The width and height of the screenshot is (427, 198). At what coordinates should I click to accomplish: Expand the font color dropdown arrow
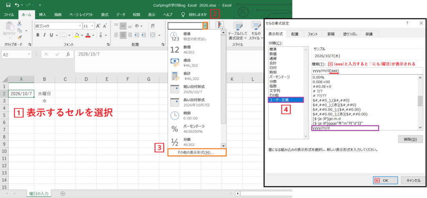93,35
